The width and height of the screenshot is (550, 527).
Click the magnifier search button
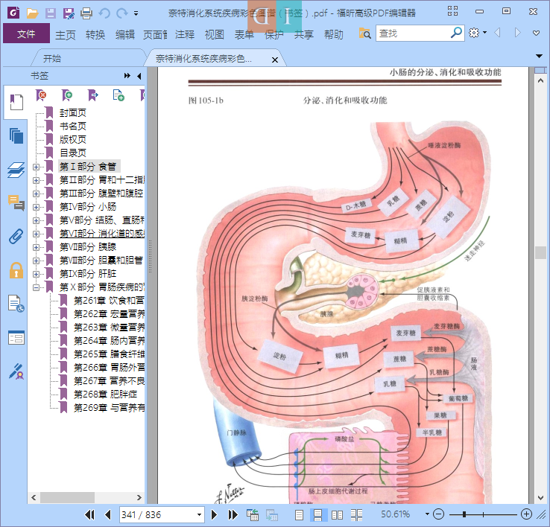coord(456,33)
